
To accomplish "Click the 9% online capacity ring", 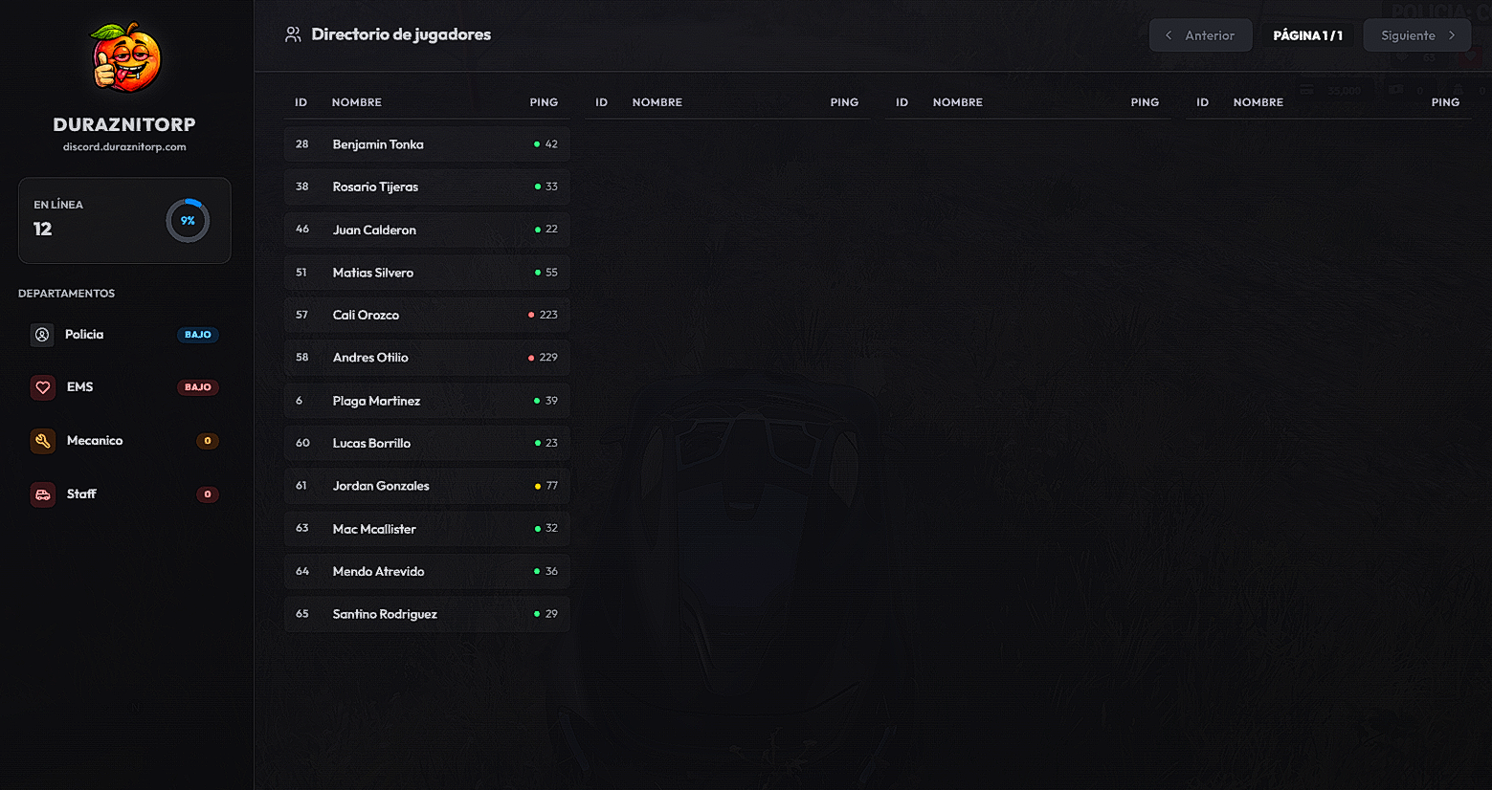I will 188,221.
